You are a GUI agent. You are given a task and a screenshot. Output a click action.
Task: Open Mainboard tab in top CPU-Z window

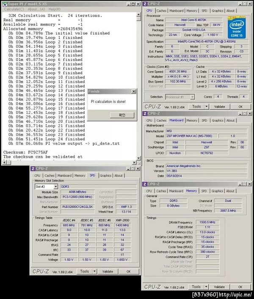click(x=177, y=11)
